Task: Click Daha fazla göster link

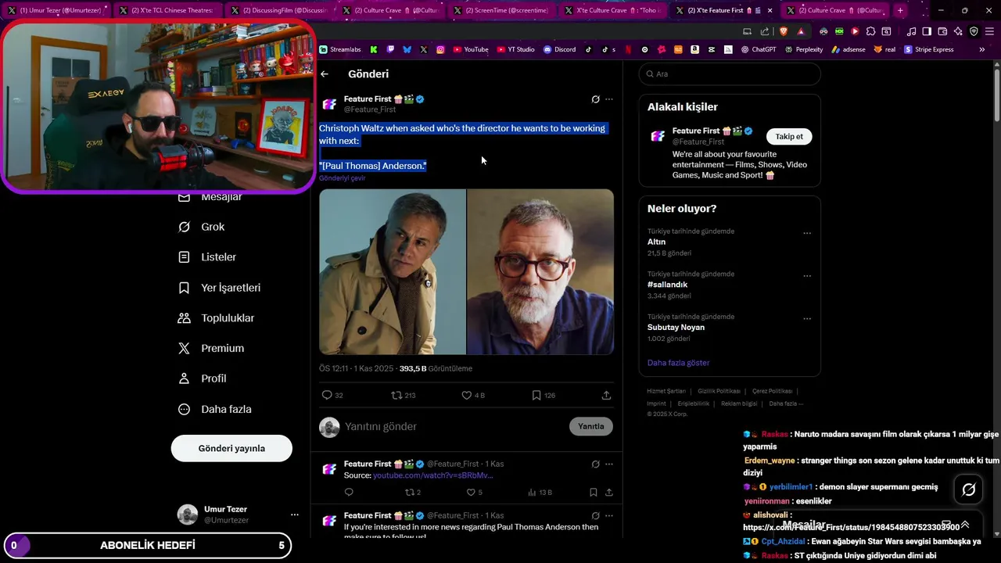Action: click(679, 363)
